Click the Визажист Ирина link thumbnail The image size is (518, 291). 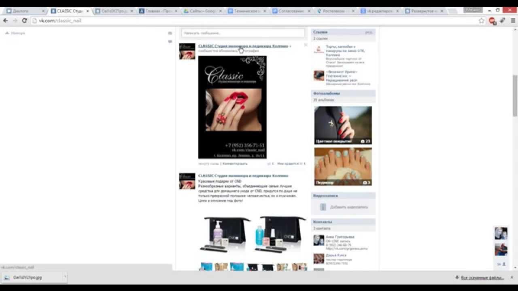pos(319,76)
